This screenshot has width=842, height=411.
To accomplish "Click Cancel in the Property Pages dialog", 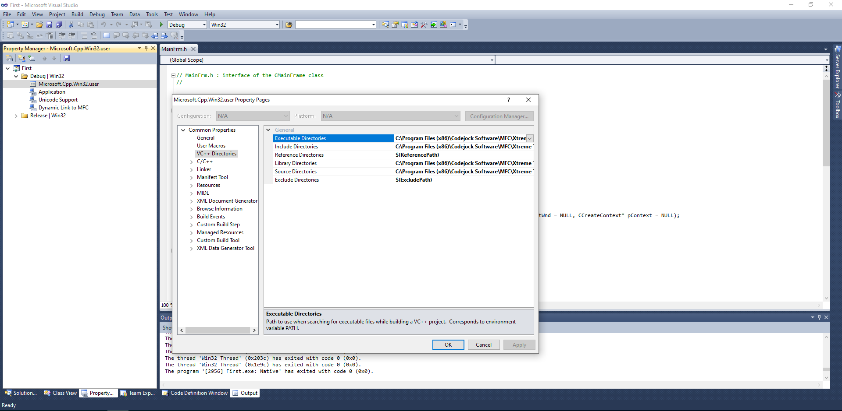I will pyautogui.click(x=484, y=345).
